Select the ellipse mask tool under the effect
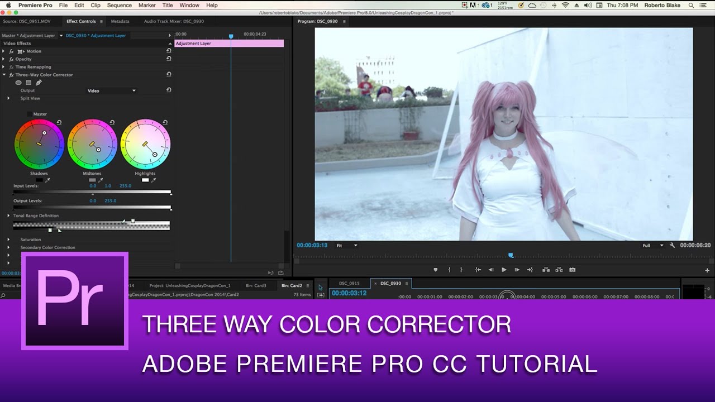This screenshot has height=402, width=715. coord(18,82)
